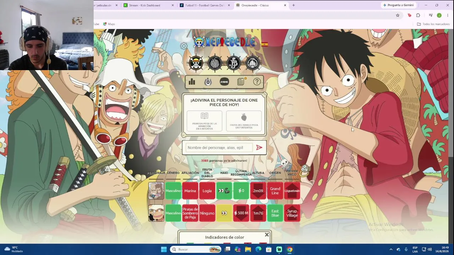Open the settings gear beside the Onepiecedle logo
The image size is (454, 255).
[x=184, y=46]
